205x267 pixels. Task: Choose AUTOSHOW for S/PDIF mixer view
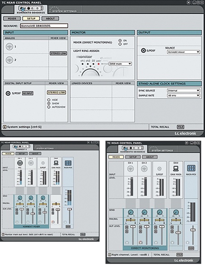coord(49,107)
